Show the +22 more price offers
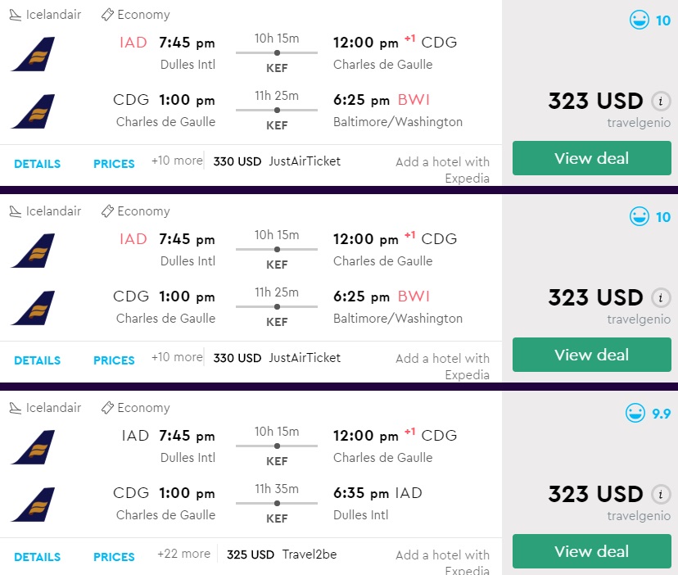This screenshot has width=678, height=575. point(183,555)
